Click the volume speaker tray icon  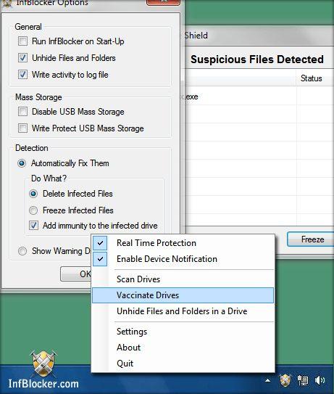[x=320, y=380]
